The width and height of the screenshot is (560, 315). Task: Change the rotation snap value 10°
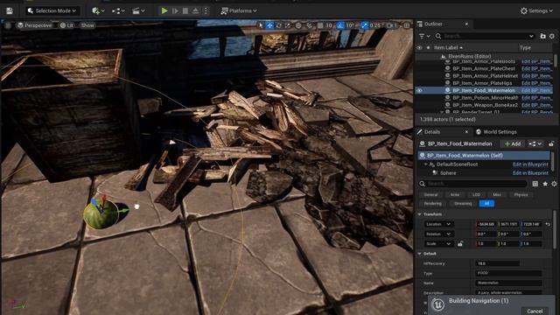pos(350,25)
